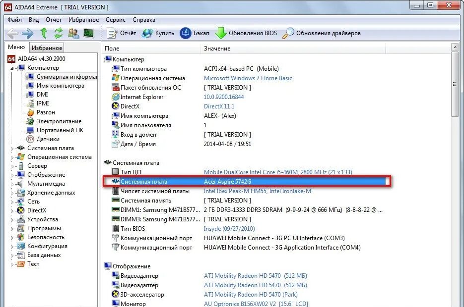Image resolution: width=464 pixels, height=307 pixels.
Task: Click the Значение column header
Action: coord(293,49)
